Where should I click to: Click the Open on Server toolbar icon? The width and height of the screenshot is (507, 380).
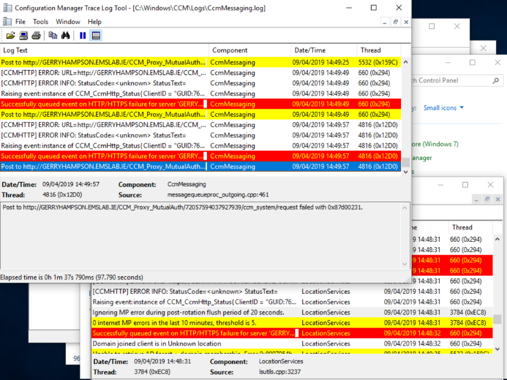click(23, 36)
